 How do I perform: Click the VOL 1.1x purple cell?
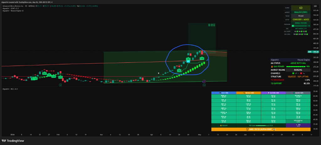298,125
